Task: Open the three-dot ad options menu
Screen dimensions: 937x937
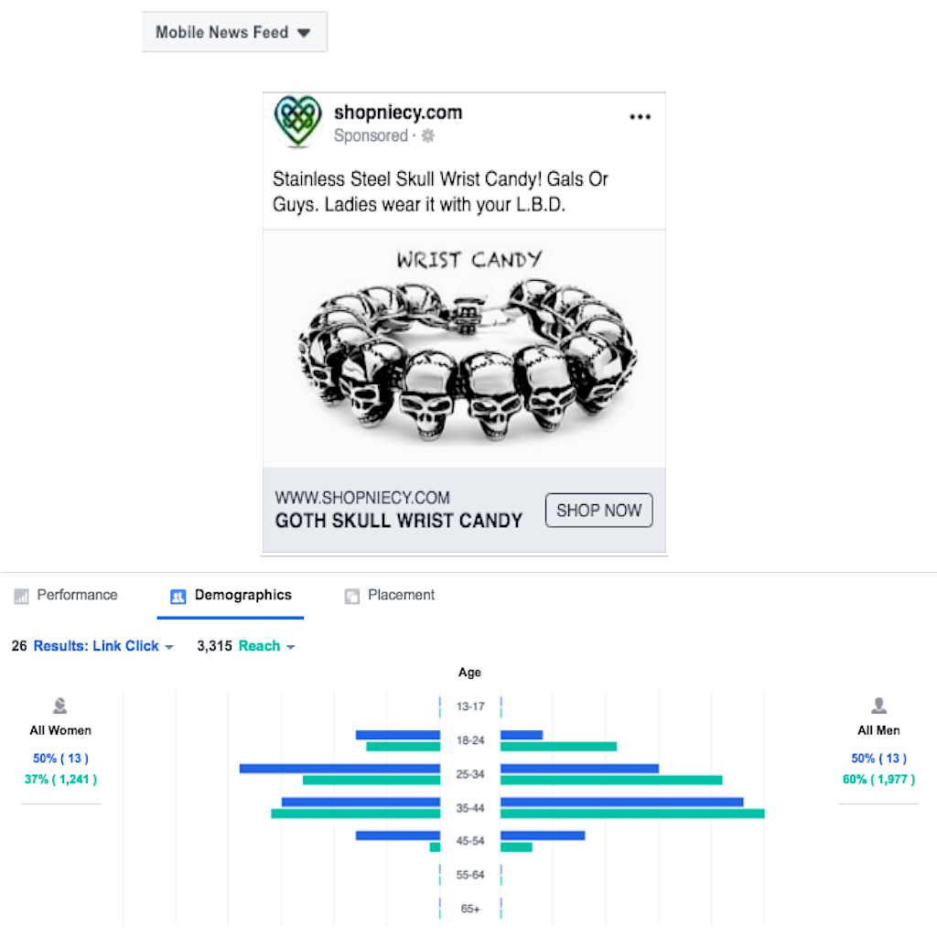Action: pos(640,117)
